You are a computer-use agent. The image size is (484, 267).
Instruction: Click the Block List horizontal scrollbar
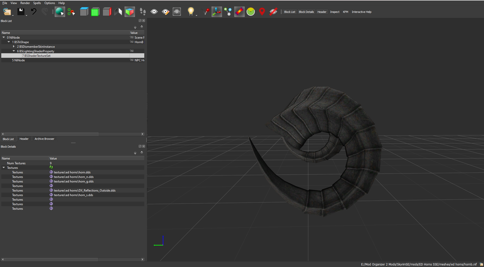[52, 134]
